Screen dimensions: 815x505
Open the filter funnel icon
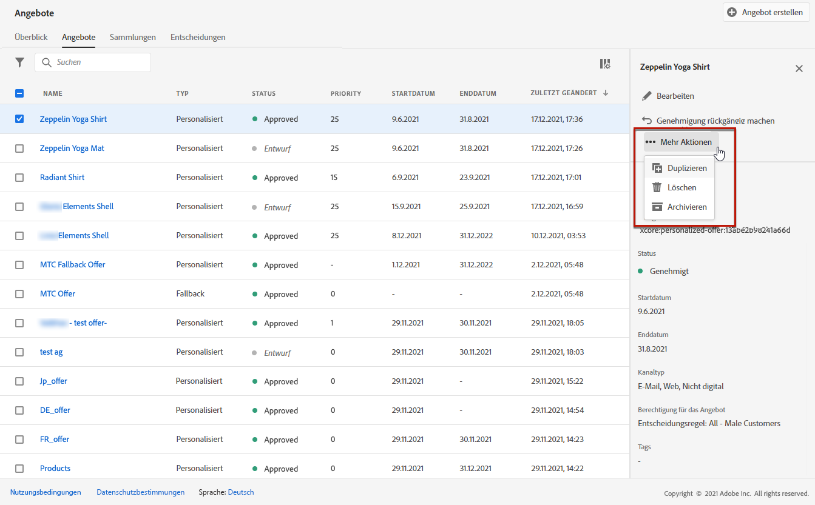tap(20, 62)
